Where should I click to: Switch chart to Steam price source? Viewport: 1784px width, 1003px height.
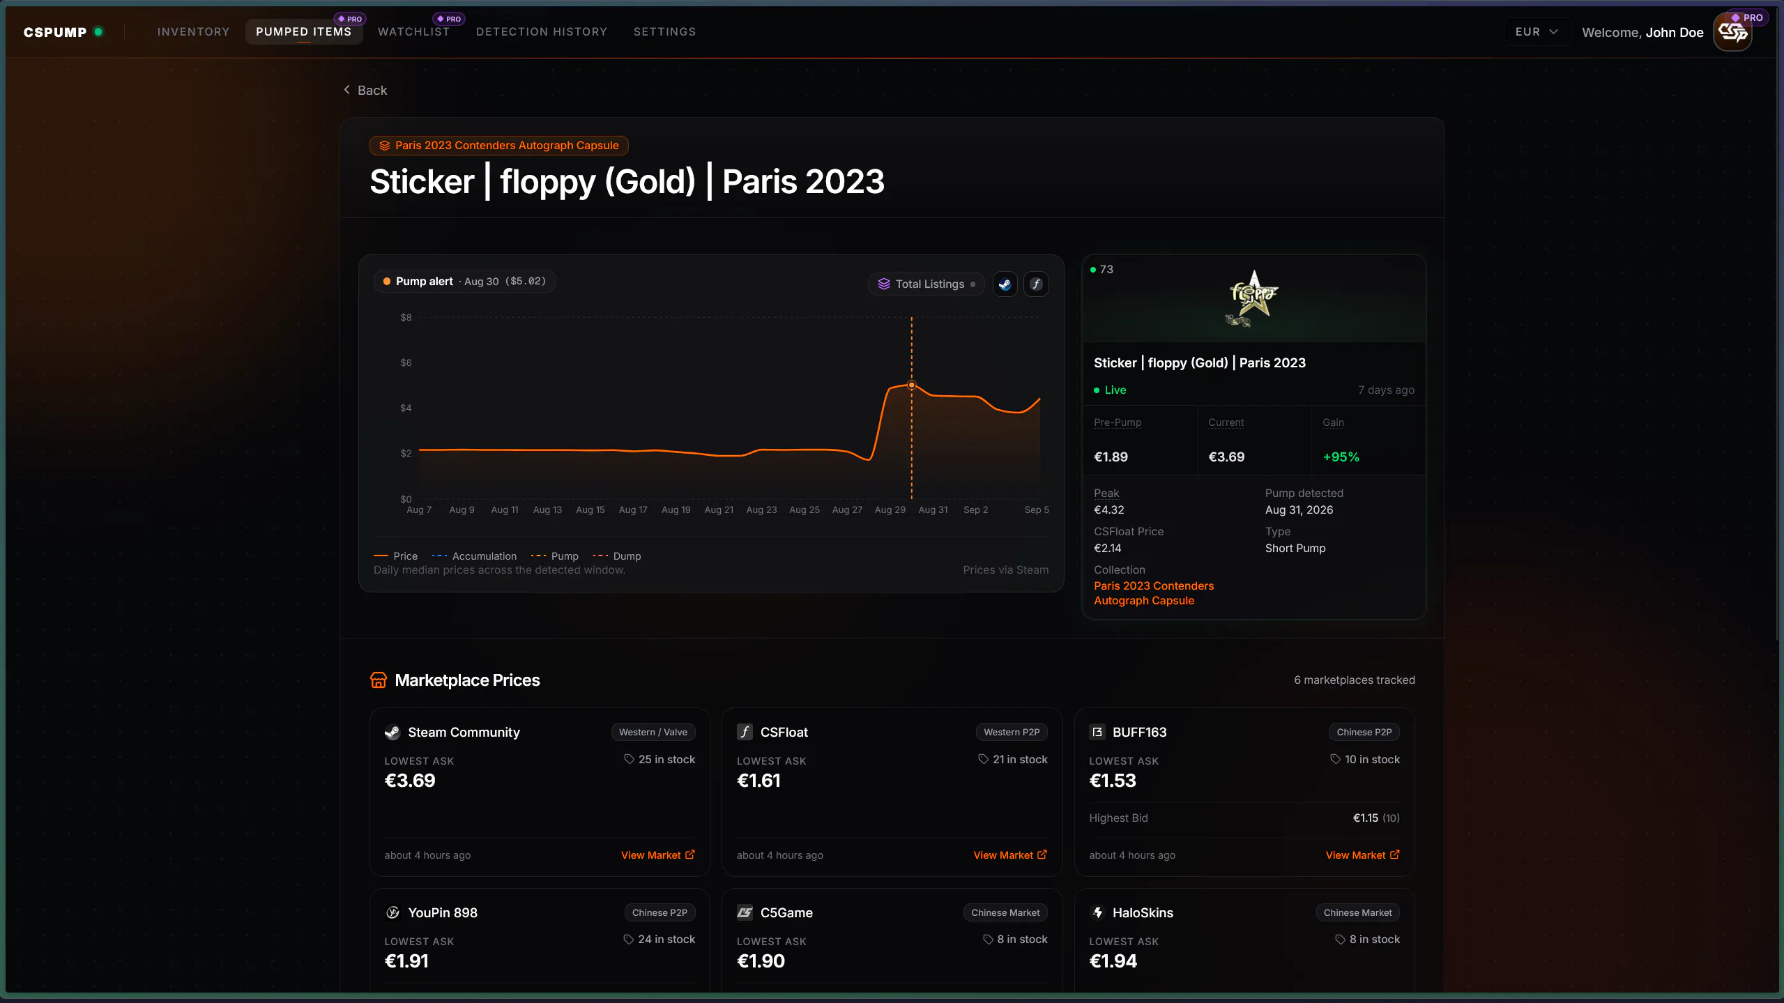pyautogui.click(x=1005, y=284)
